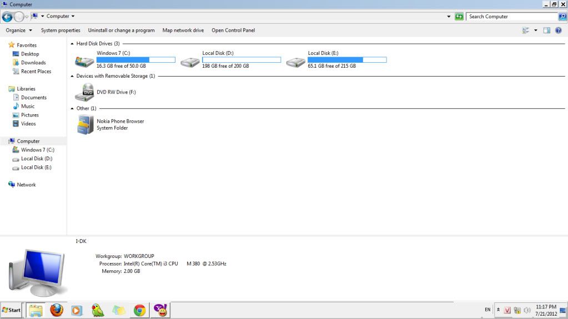Go back with the Back arrow button
568x319 pixels.
pos(7,17)
